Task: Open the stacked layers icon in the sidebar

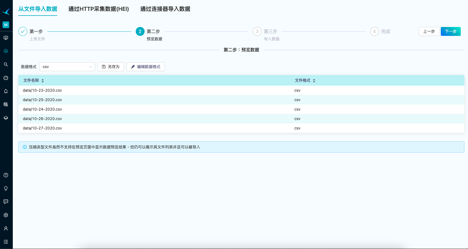Action: pyautogui.click(x=6, y=118)
